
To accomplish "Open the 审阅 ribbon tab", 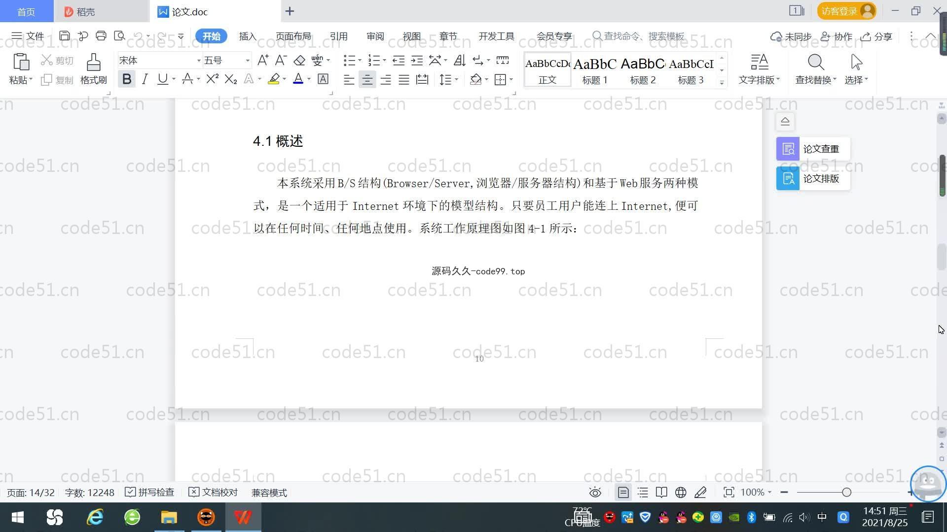I will [x=375, y=36].
